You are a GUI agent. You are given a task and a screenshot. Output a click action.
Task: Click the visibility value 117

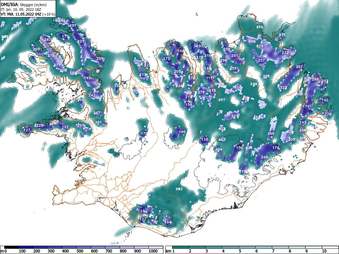[x=209, y=78]
